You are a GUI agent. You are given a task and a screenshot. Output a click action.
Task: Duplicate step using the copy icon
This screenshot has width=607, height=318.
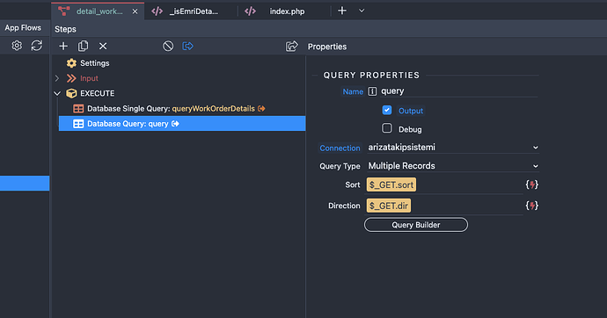[83, 47]
